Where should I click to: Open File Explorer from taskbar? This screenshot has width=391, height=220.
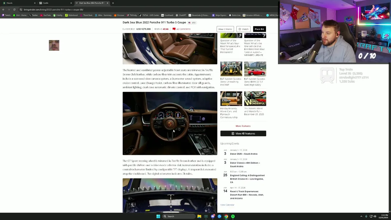[x=199, y=216]
